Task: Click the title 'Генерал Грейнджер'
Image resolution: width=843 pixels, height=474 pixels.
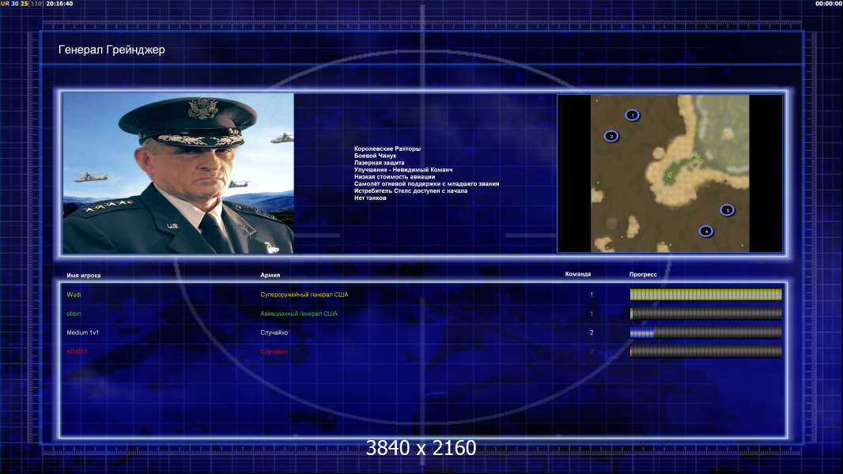Action: coord(112,50)
